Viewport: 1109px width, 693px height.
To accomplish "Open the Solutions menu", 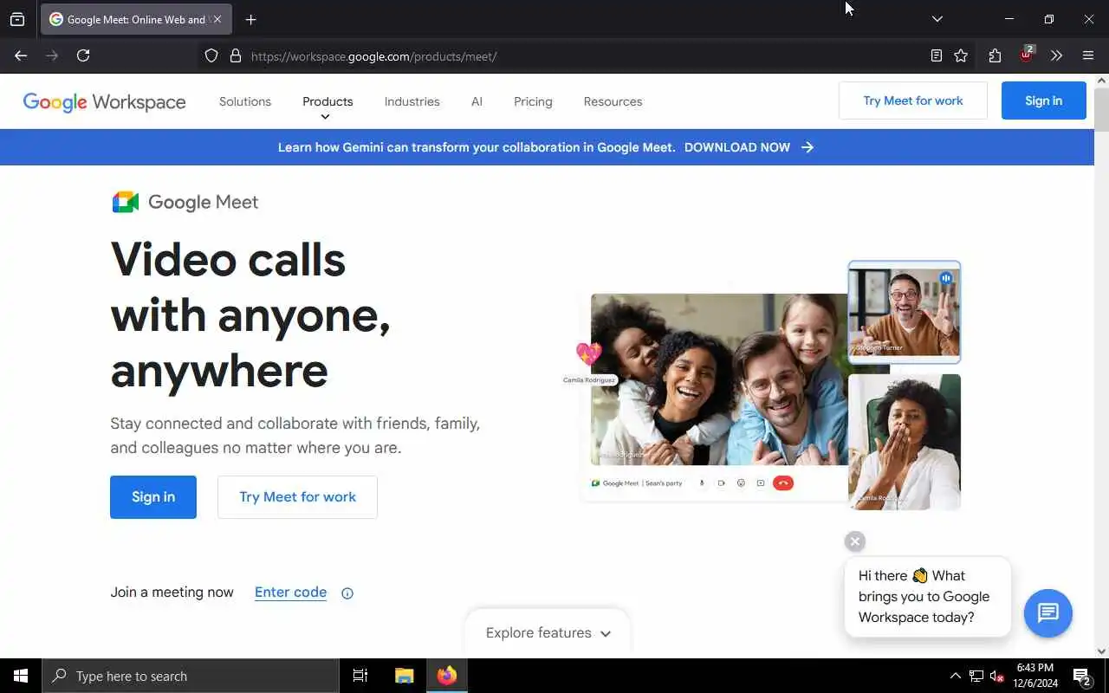I will click(x=245, y=101).
